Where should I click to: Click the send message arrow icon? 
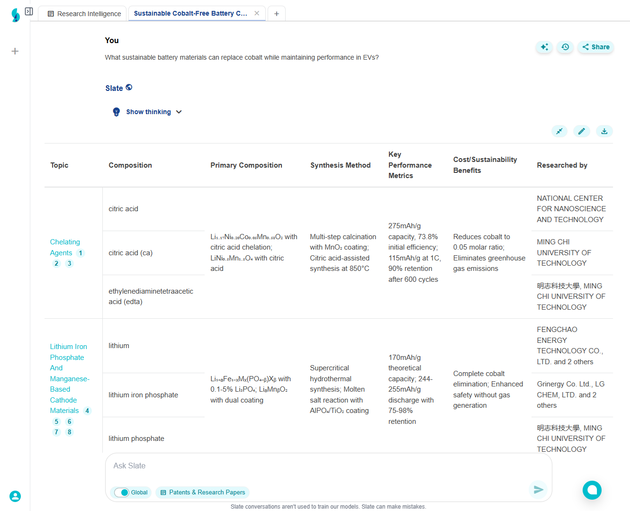pyautogui.click(x=538, y=490)
